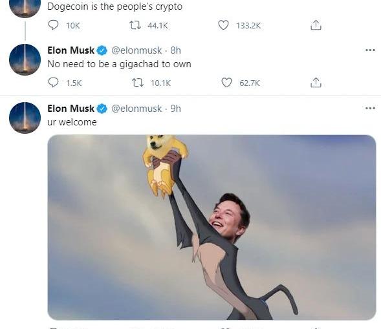381x329 pixels.
Task: Like the tweet with 133.2K likes
Action: pos(223,25)
